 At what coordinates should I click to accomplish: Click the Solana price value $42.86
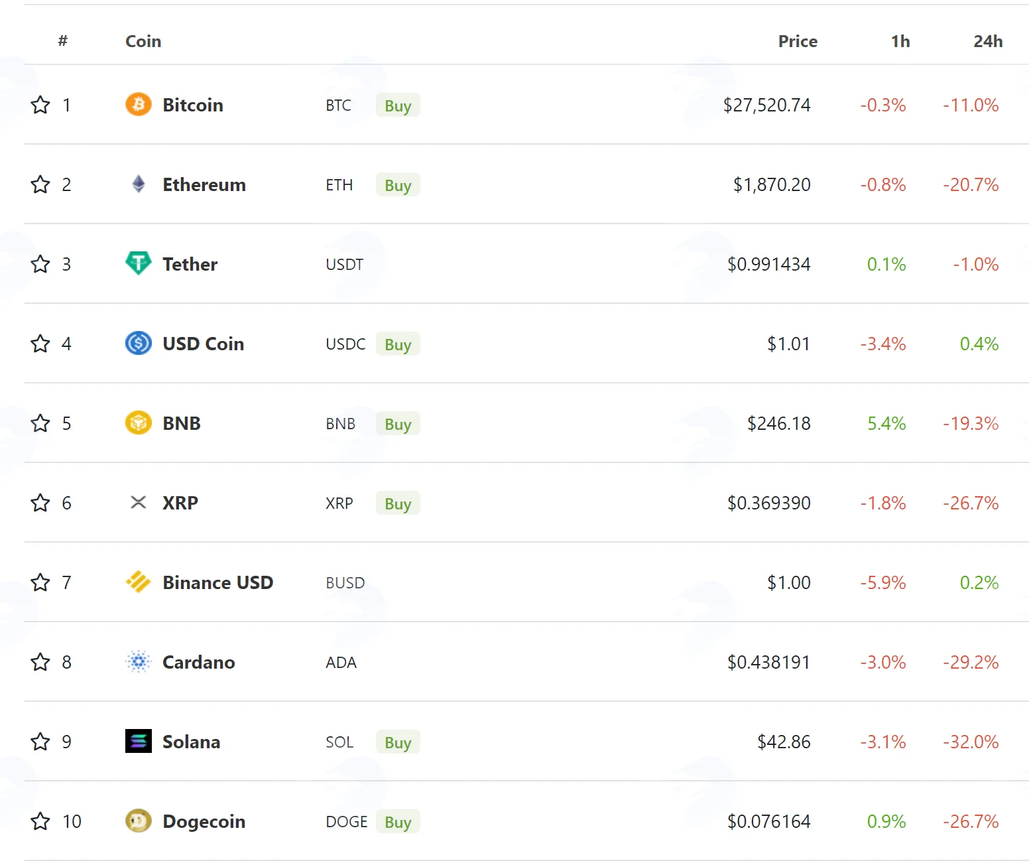click(x=784, y=742)
